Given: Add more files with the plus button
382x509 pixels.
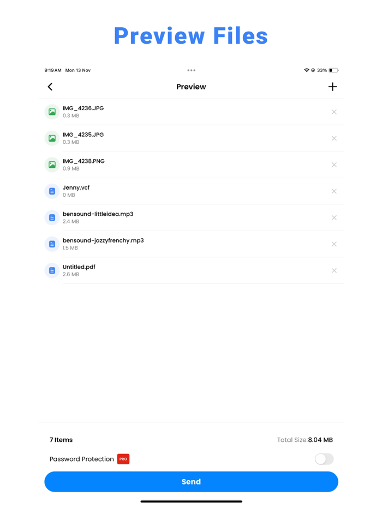Looking at the screenshot, I should [332, 87].
